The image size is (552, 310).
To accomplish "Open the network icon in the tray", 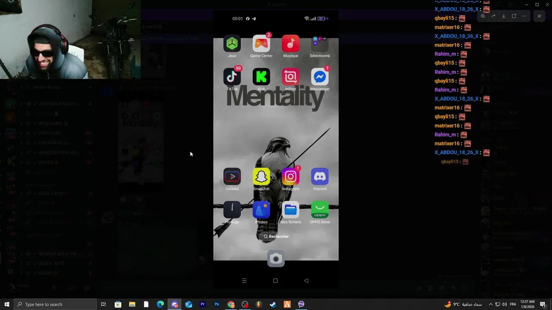I will click(498, 304).
